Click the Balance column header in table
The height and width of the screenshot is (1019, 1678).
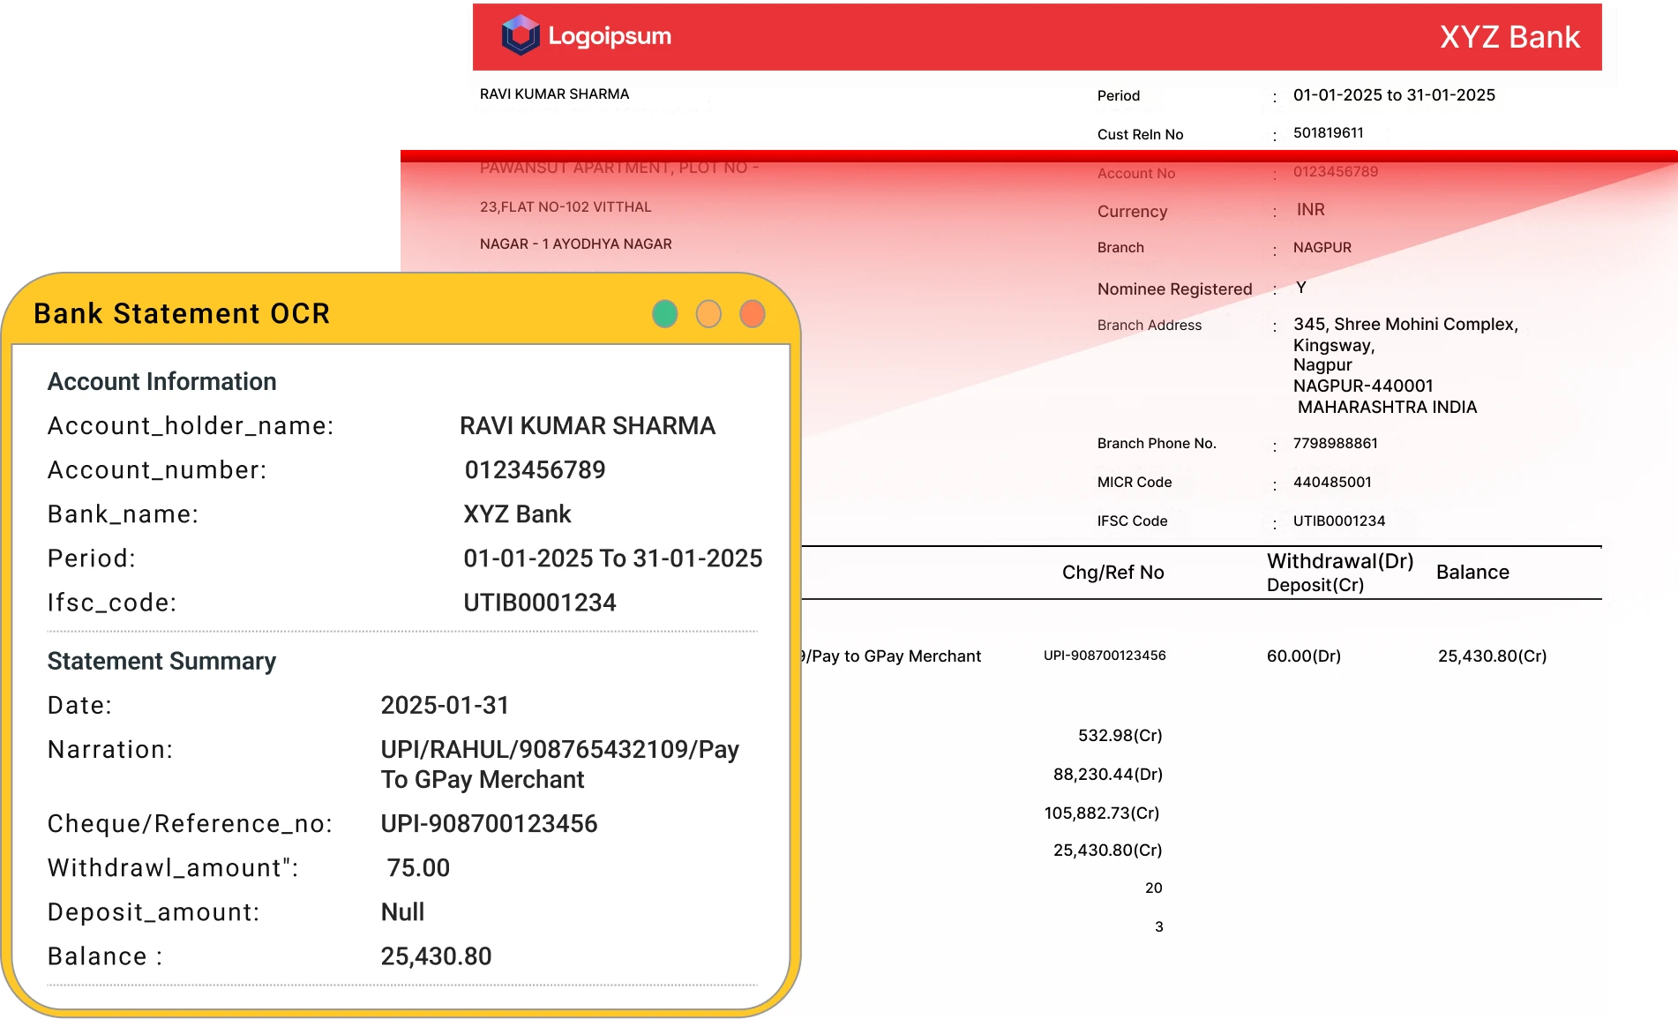[1472, 573]
